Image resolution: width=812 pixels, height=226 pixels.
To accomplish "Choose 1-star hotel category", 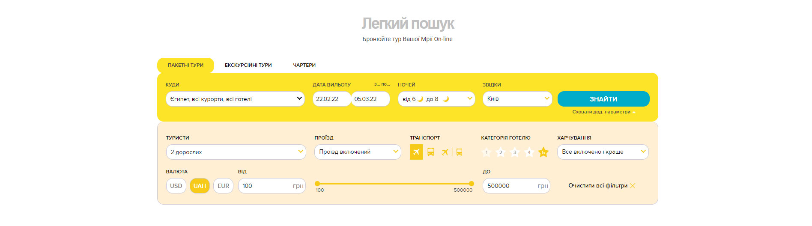I will coord(487,152).
